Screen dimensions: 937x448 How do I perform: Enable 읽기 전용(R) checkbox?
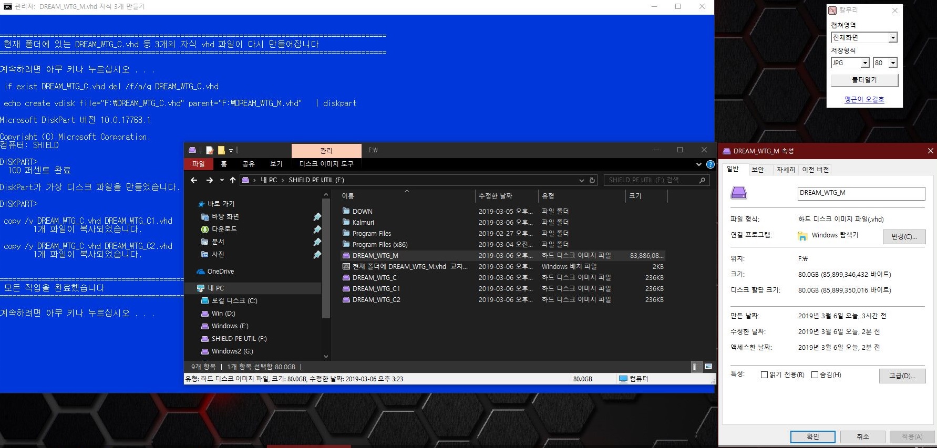765,375
